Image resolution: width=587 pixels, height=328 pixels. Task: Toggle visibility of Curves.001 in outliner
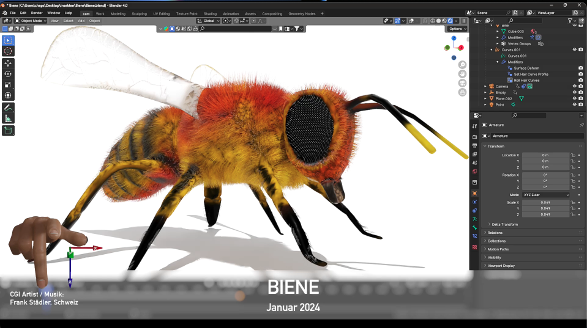click(x=574, y=49)
